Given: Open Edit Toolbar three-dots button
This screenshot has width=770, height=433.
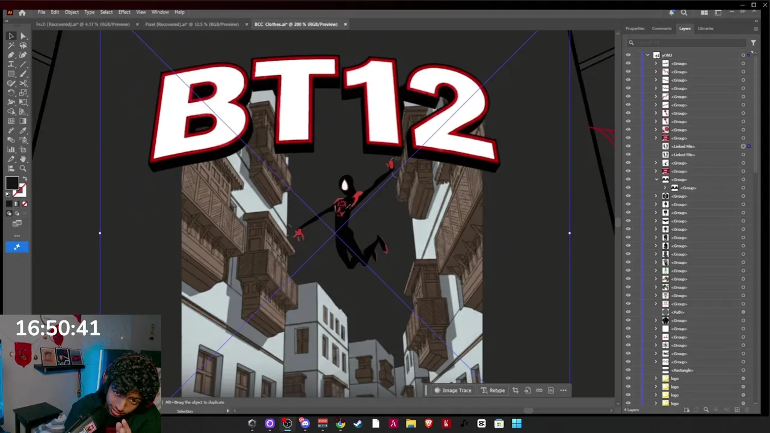Looking at the screenshot, I should click(17, 235).
